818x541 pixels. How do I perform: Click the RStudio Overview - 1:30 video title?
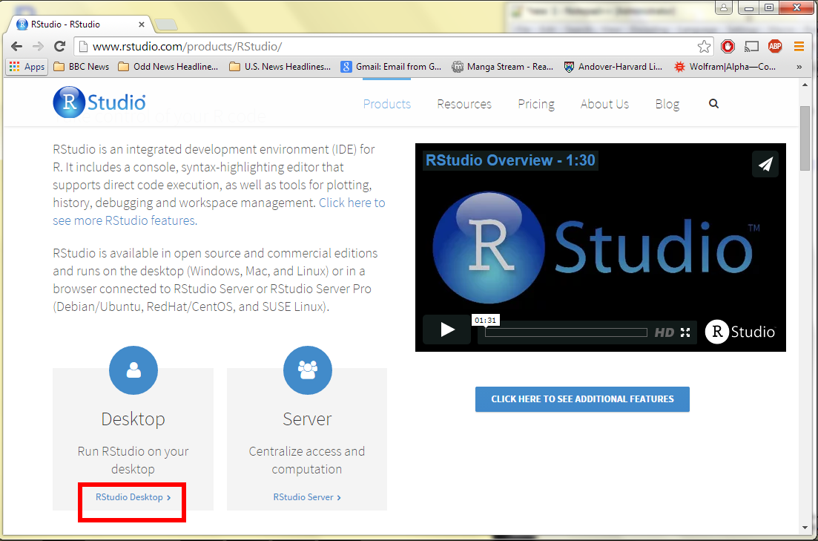tap(510, 160)
